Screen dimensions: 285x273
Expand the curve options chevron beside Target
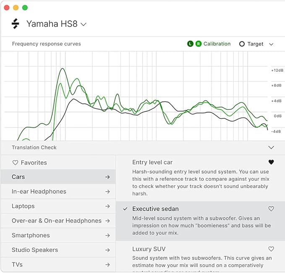(271, 44)
